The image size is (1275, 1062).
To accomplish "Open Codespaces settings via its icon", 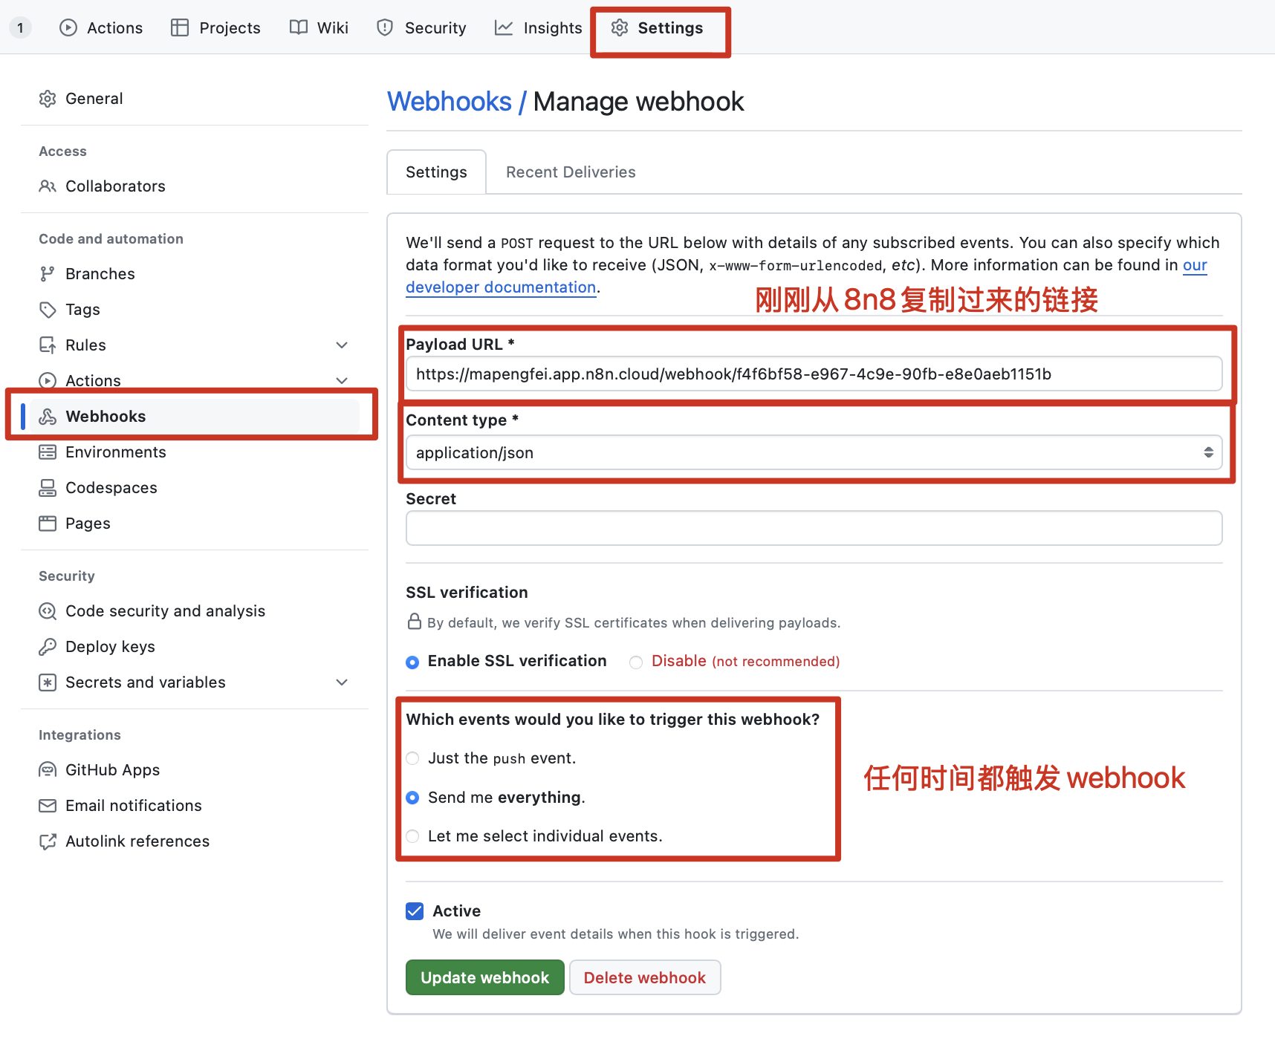I will coord(48,487).
